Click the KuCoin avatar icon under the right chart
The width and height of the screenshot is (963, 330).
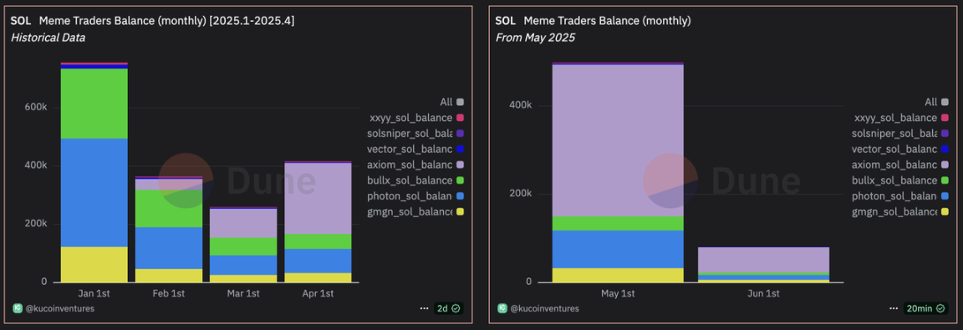click(x=502, y=308)
